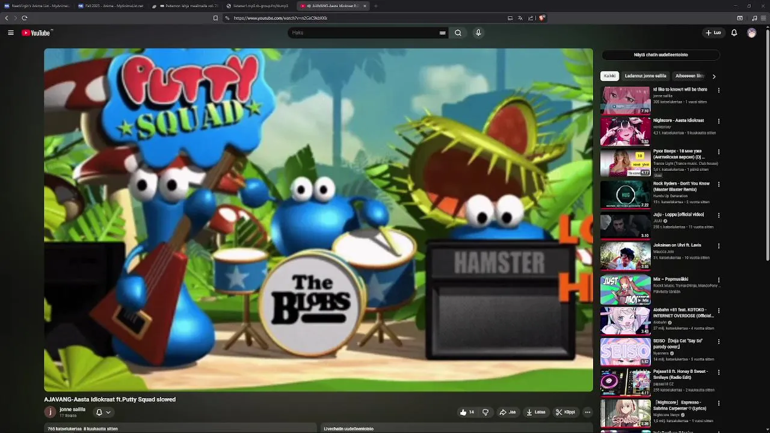This screenshot has height=433, width=770.
Task: Open the Pajaas18 ft. Honey B Sweet title
Action: [x=680, y=374]
